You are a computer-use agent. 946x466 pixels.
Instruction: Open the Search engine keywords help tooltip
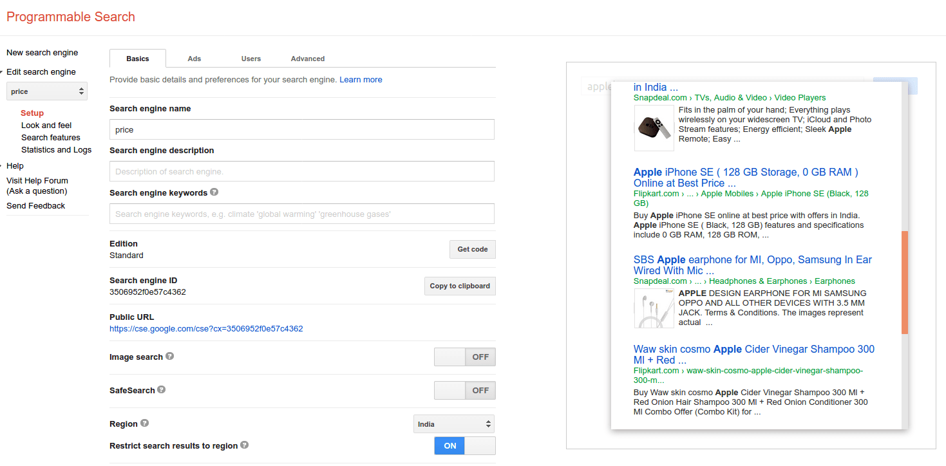[214, 191]
